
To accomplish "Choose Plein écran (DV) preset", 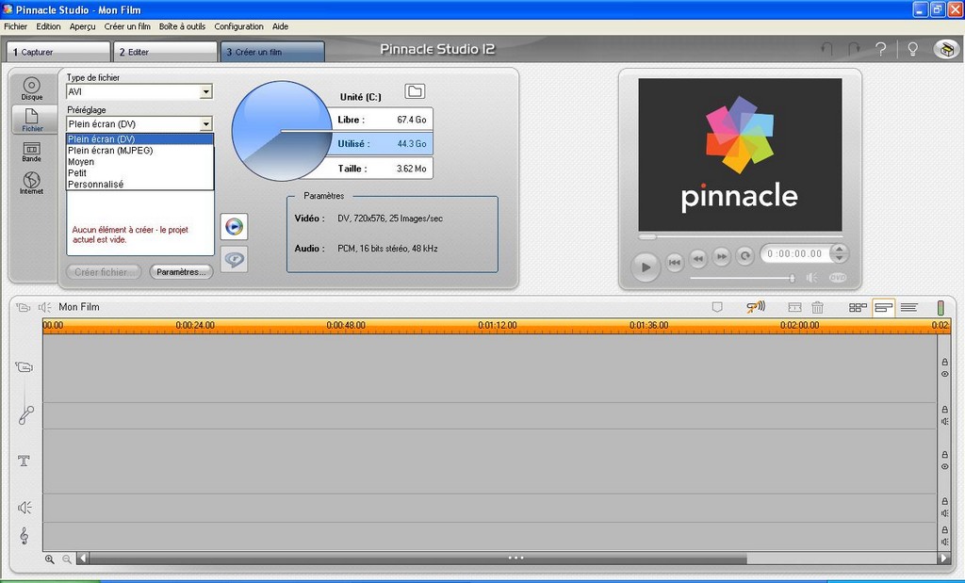I will click(x=139, y=139).
